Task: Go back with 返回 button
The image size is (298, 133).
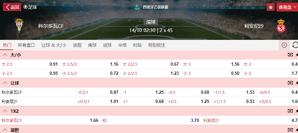Action: 12,7
